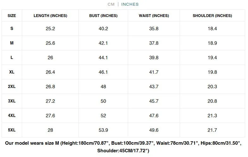The image size is (248, 157).
Task: Click the 18.4 shoulder value for S
Action: coord(212,28)
